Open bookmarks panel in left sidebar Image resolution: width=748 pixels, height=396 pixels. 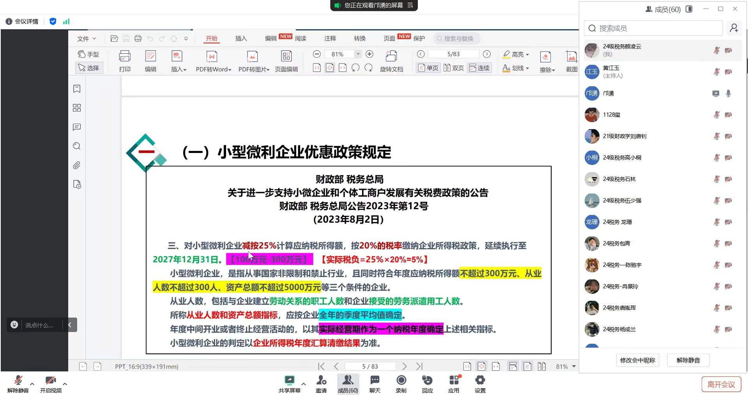(x=77, y=89)
